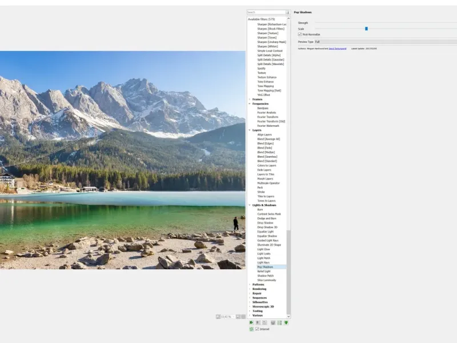The height and width of the screenshot is (343, 457).
Task: Click the update filters refresh icon
Action: tap(251, 329)
